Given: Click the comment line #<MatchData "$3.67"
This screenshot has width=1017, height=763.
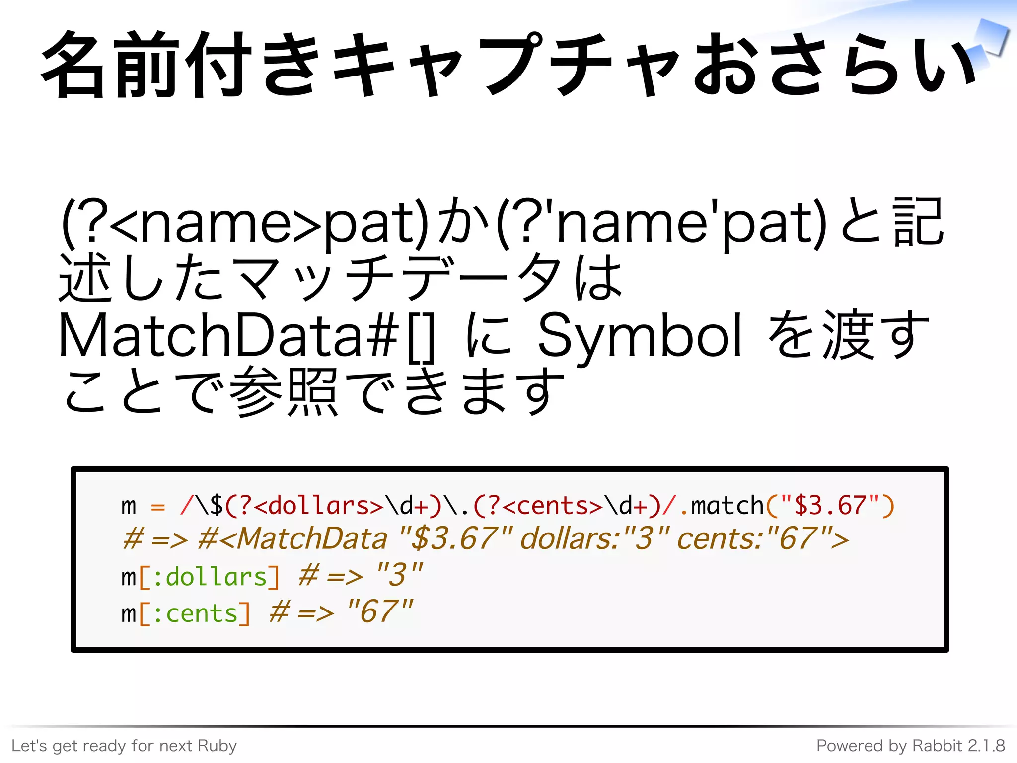Looking at the screenshot, I should (x=486, y=538).
